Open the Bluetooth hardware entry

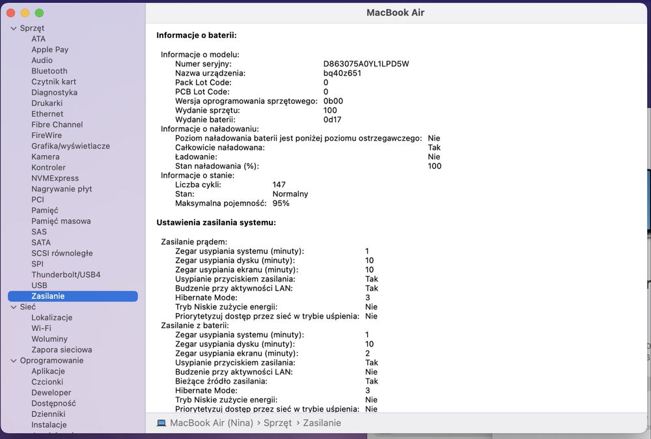pyautogui.click(x=49, y=71)
